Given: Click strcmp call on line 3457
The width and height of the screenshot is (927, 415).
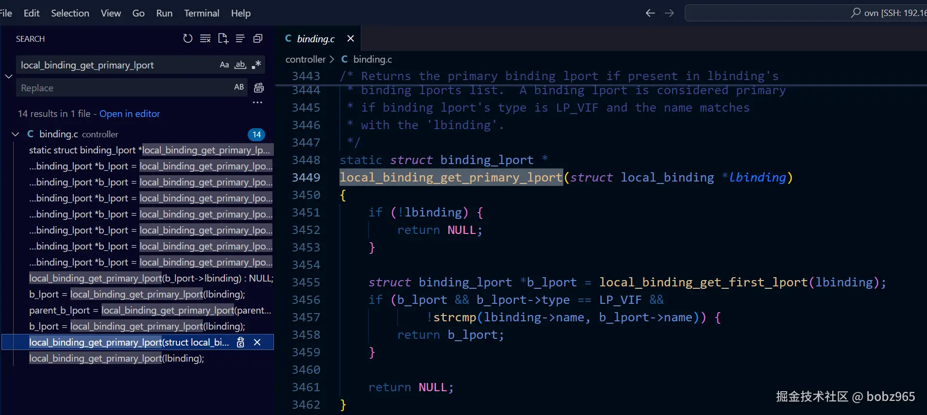Looking at the screenshot, I should tap(455, 317).
